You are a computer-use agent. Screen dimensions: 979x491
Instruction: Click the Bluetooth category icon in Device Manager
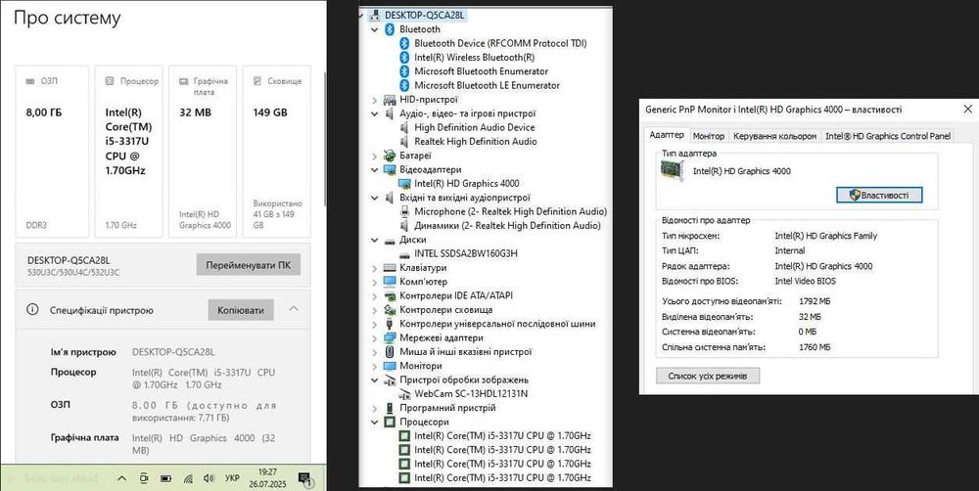(390, 29)
